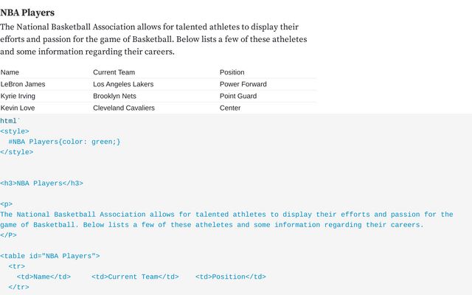Select the Cleveland Cavaliers cell

click(124, 108)
